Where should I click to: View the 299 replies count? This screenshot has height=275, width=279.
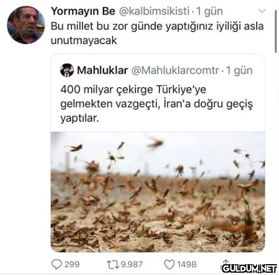tap(72, 265)
